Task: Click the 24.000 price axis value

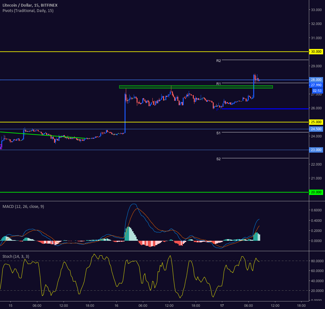Action: tap(316, 136)
